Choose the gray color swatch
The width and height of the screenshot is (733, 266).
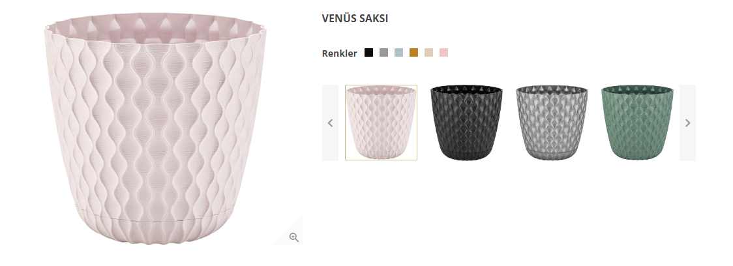pos(384,53)
